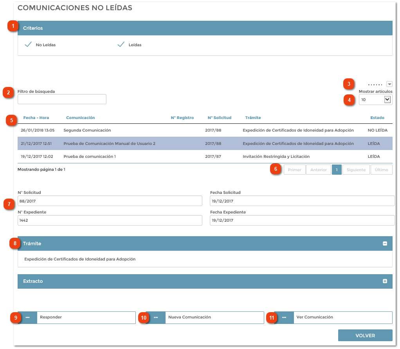
Task: Open the column chooser arrow above Mostrar artículos
Action: pyautogui.click(x=389, y=84)
